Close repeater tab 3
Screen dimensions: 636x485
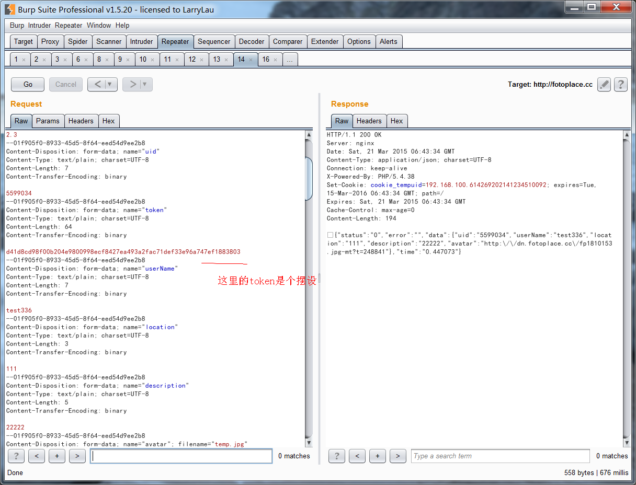pos(65,60)
